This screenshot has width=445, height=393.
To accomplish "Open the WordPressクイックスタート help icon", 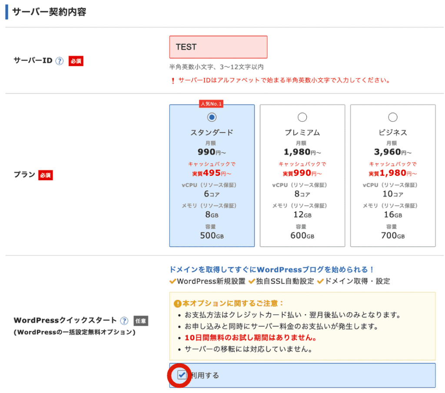I will (124, 321).
